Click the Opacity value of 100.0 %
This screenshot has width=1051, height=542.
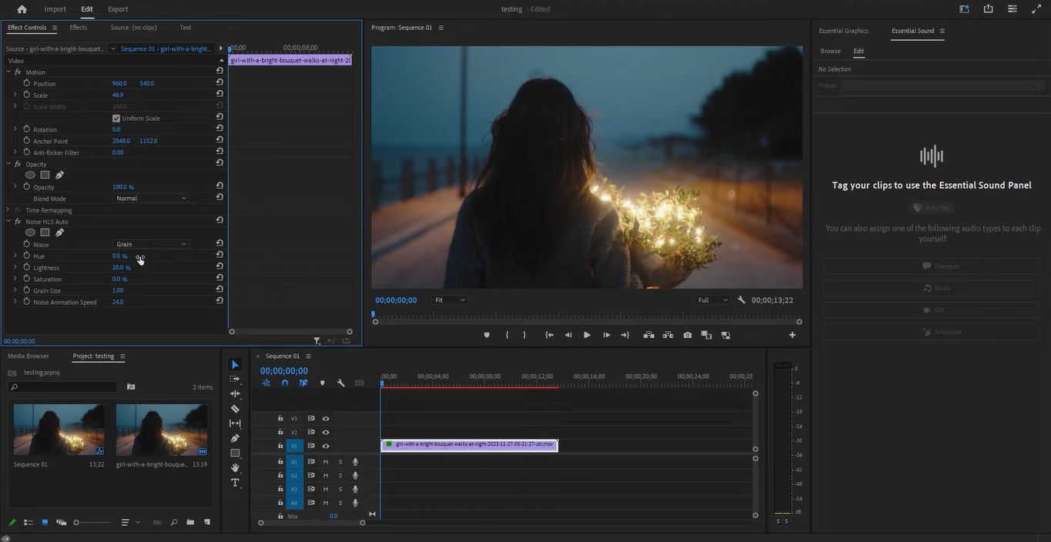click(122, 186)
